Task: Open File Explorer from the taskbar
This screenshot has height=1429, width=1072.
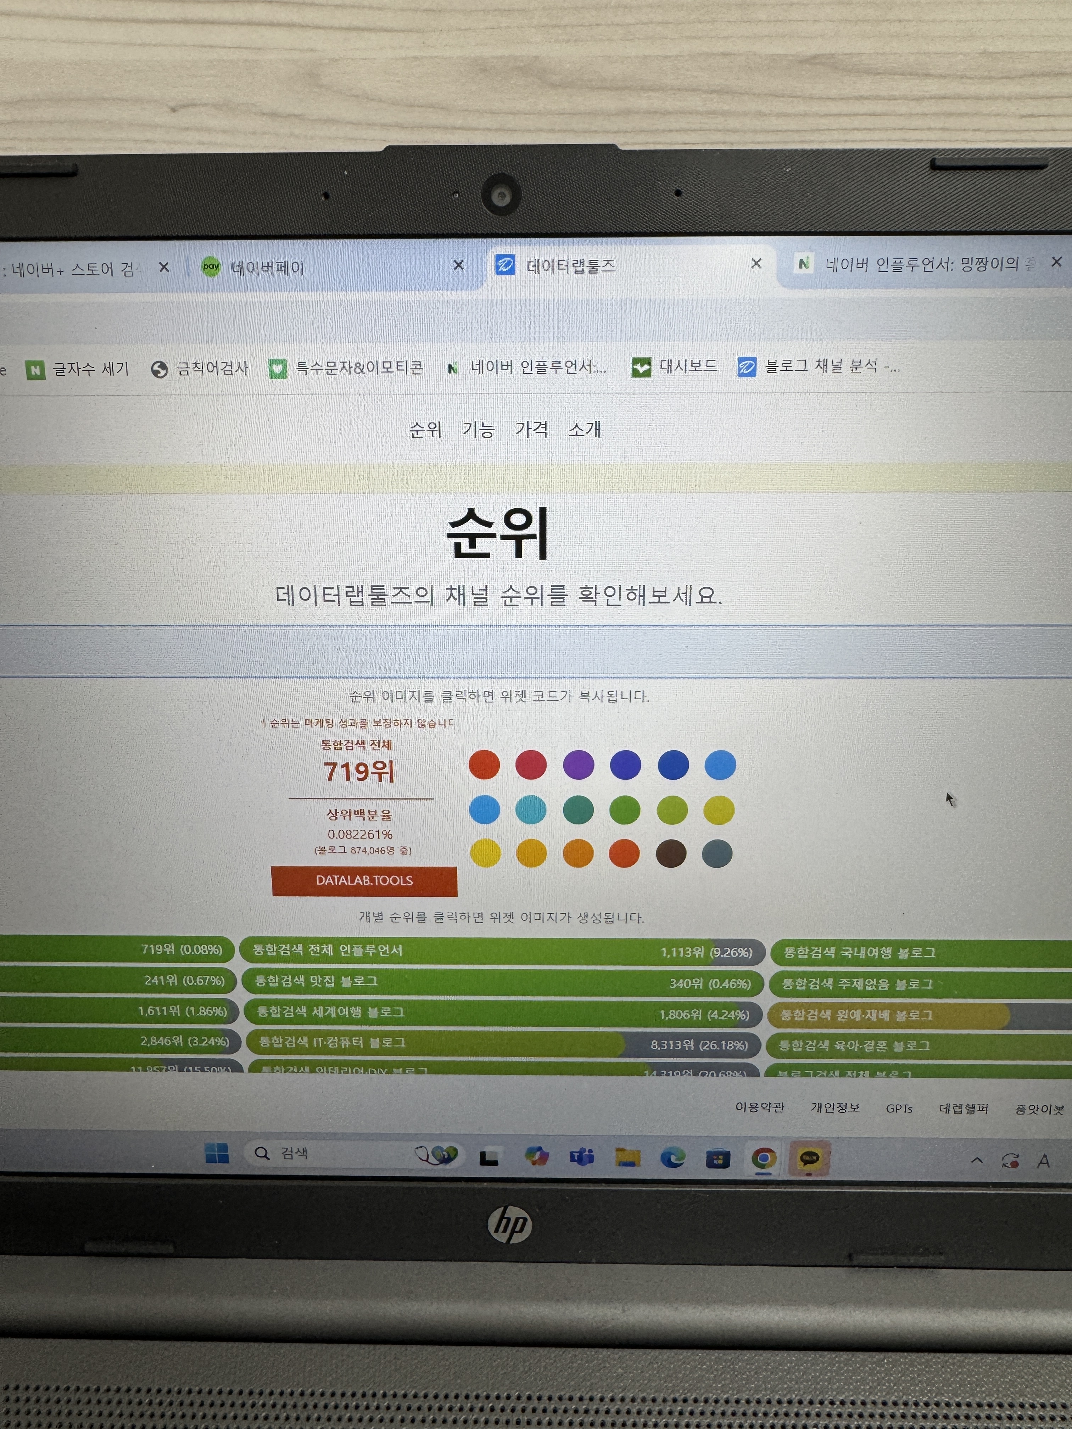Action: point(627,1158)
